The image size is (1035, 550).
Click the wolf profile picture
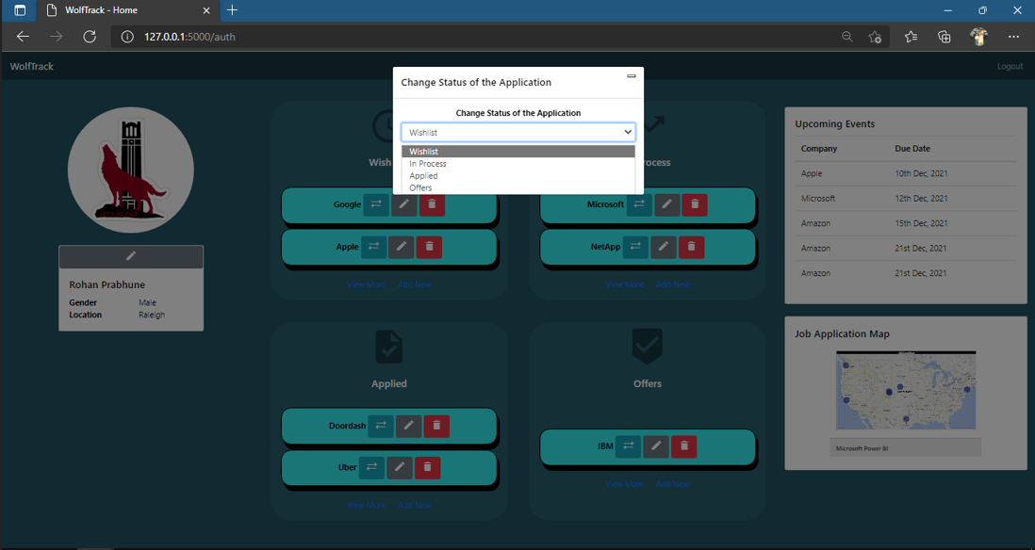pos(131,170)
